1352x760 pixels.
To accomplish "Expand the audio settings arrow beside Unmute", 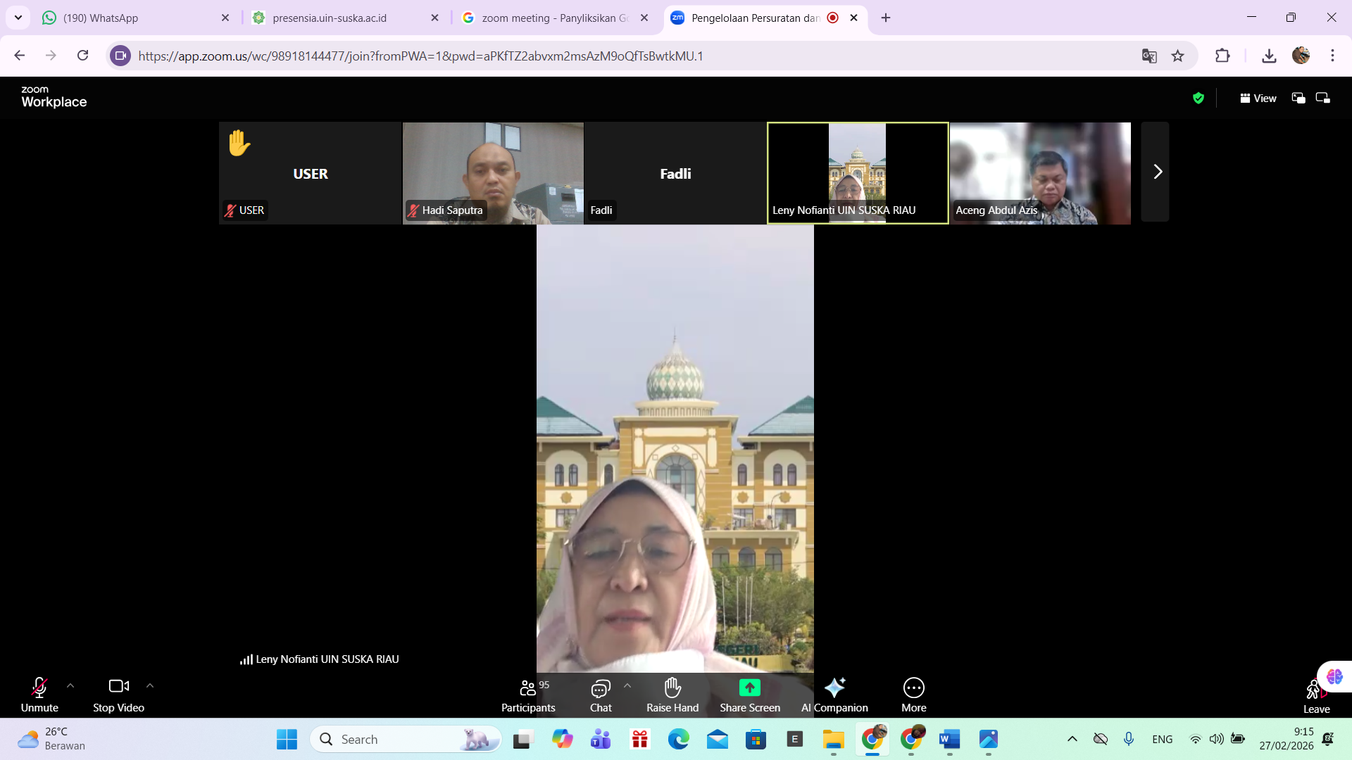I will (70, 685).
